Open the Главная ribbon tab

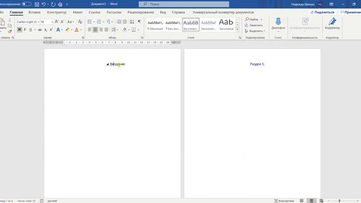(16, 12)
